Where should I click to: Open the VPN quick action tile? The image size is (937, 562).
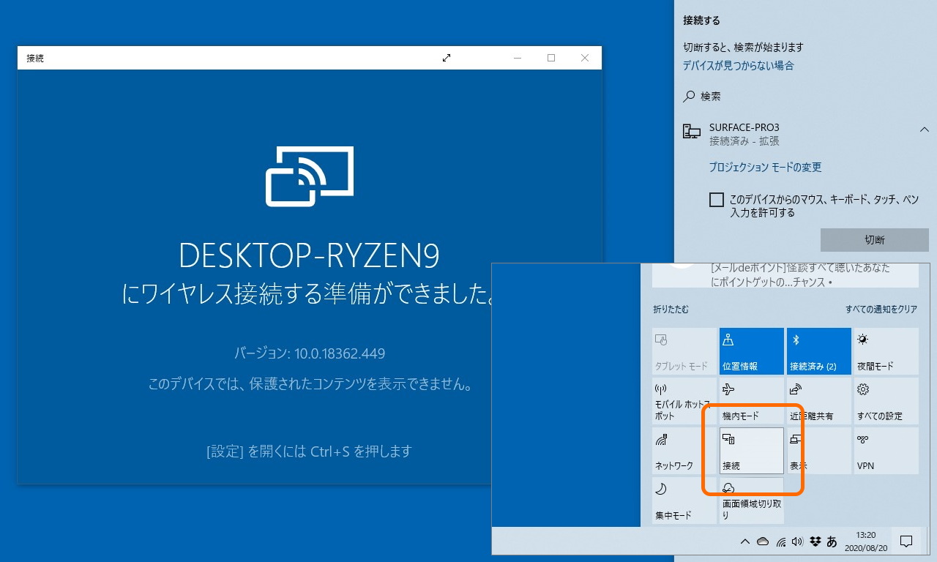point(886,451)
